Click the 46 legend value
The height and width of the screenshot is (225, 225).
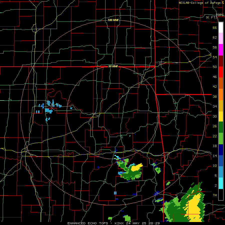click(215, 77)
